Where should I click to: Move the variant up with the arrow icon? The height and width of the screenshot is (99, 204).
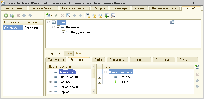point(24,16)
